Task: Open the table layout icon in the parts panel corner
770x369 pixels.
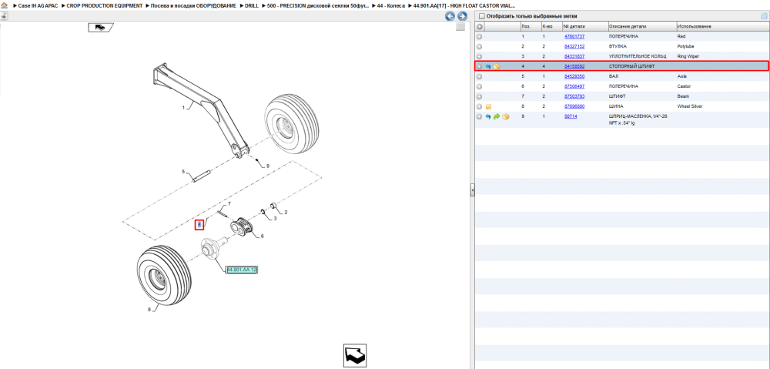Action: [x=764, y=16]
